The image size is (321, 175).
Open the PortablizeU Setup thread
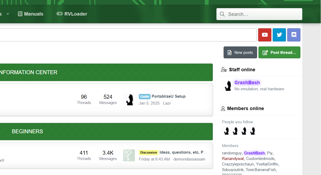[169, 96]
